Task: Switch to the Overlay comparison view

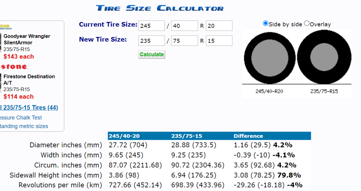Action: click(x=306, y=24)
